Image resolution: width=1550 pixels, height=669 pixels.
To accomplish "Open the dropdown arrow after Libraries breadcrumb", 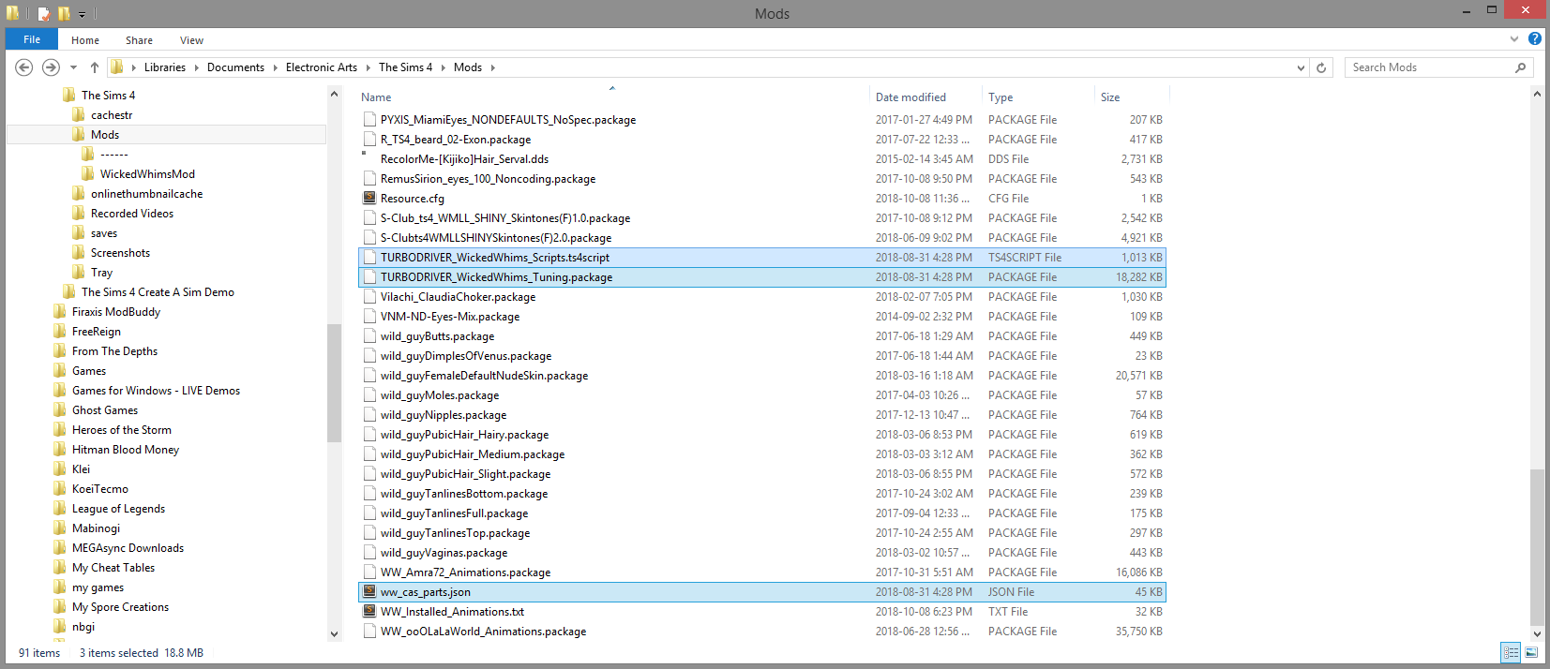I will (x=197, y=67).
